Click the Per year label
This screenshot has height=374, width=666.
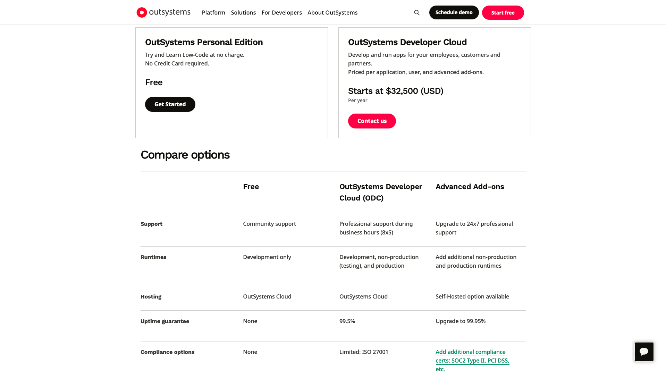pos(357,100)
